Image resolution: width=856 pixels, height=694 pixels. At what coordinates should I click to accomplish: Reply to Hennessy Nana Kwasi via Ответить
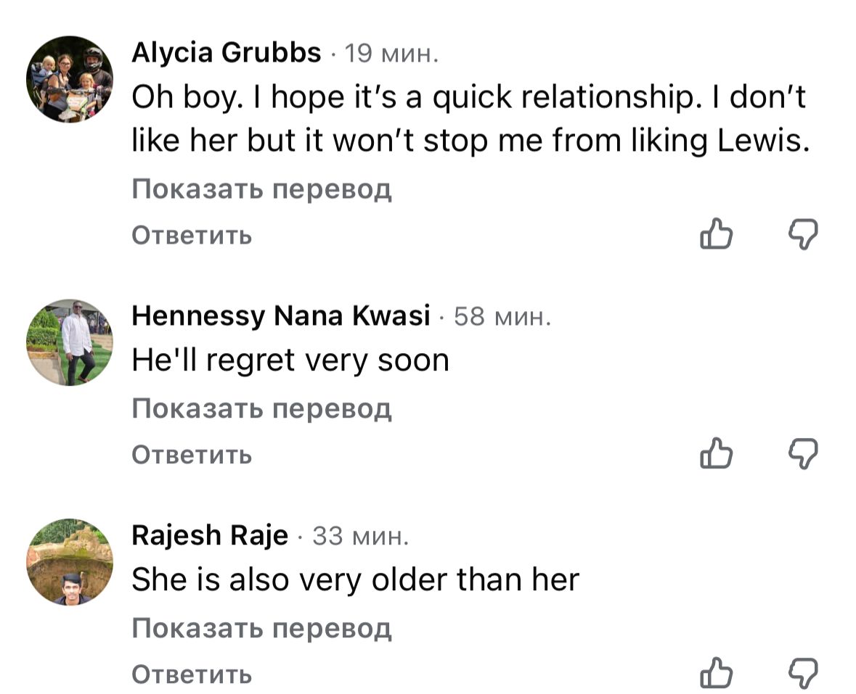click(x=192, y=455)
